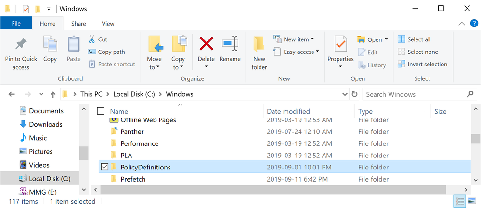Screen dimensions: 481x208
Task: Open the File menu tab
Action: [16, 23]
